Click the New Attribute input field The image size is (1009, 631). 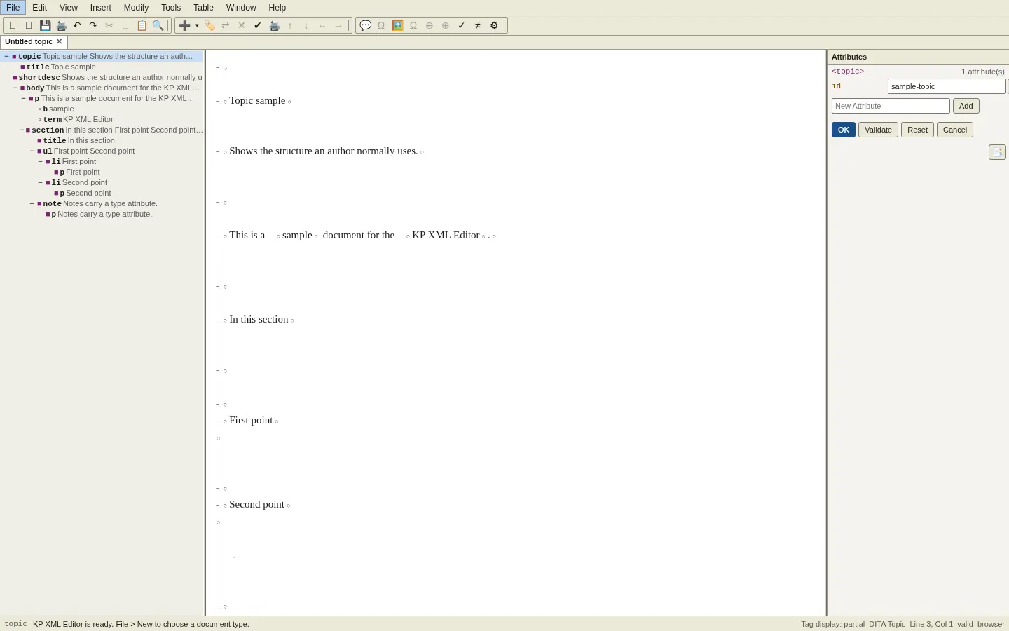(x=891, y=106)
